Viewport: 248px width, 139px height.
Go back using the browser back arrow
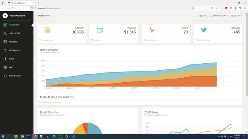(3, 8)
